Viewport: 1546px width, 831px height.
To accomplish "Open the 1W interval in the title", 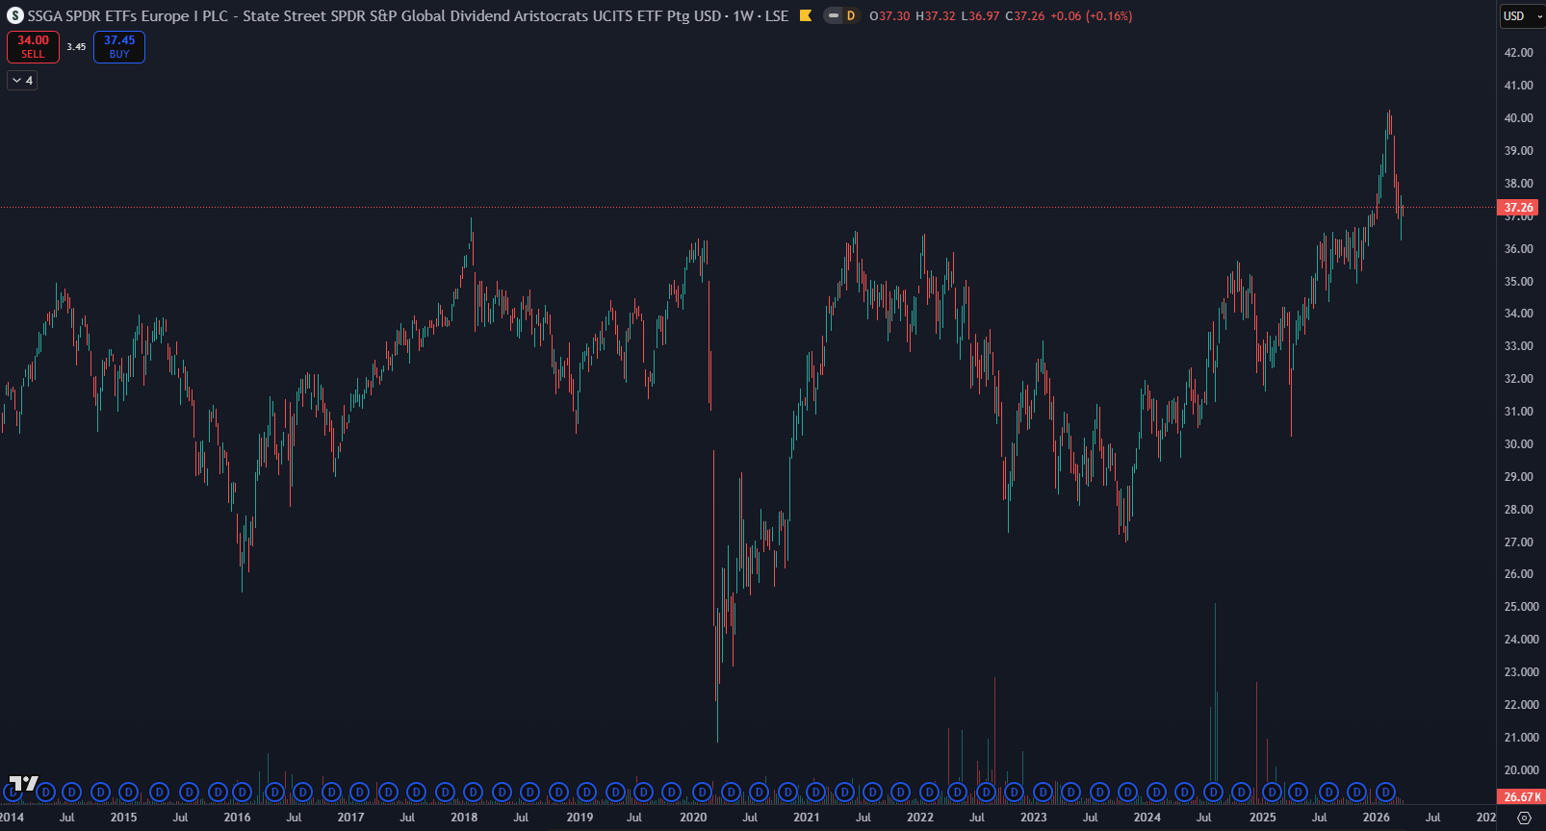I will point(742,16).
